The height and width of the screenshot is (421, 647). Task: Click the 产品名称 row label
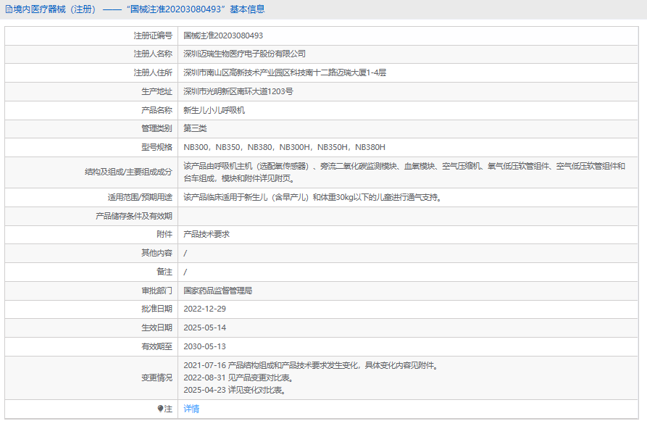(156, 110)
